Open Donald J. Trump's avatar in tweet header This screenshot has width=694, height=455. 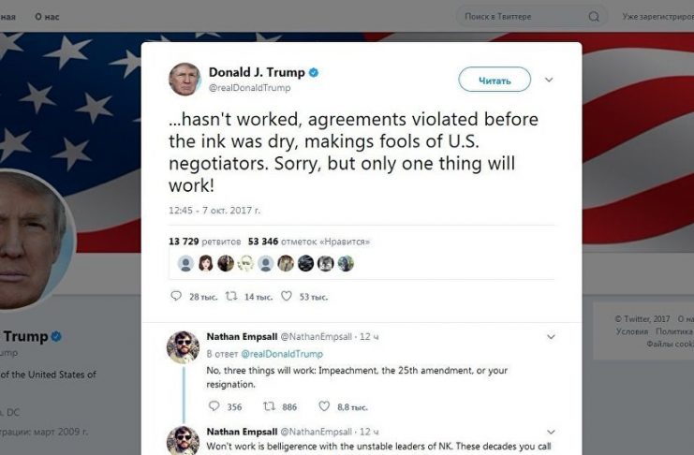point(185,80)
